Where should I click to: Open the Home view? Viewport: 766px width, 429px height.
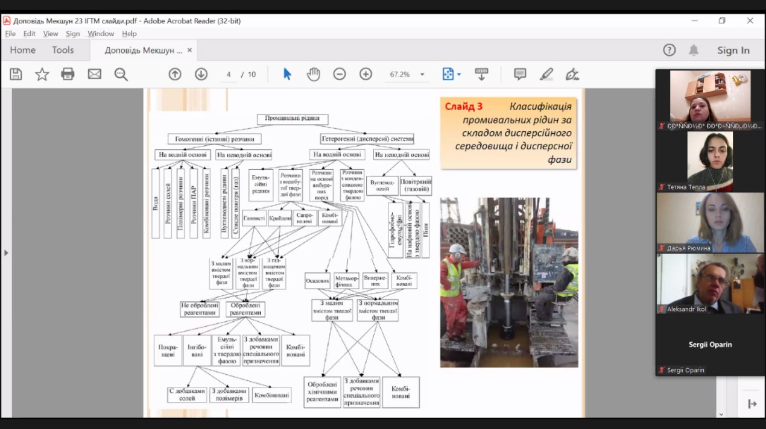point(22,50)
